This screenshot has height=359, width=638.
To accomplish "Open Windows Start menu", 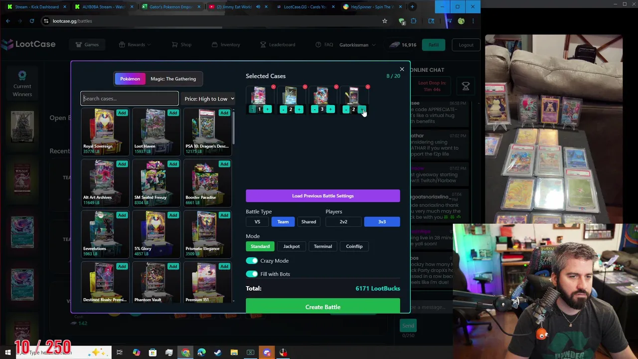I will tap(7, 353).
